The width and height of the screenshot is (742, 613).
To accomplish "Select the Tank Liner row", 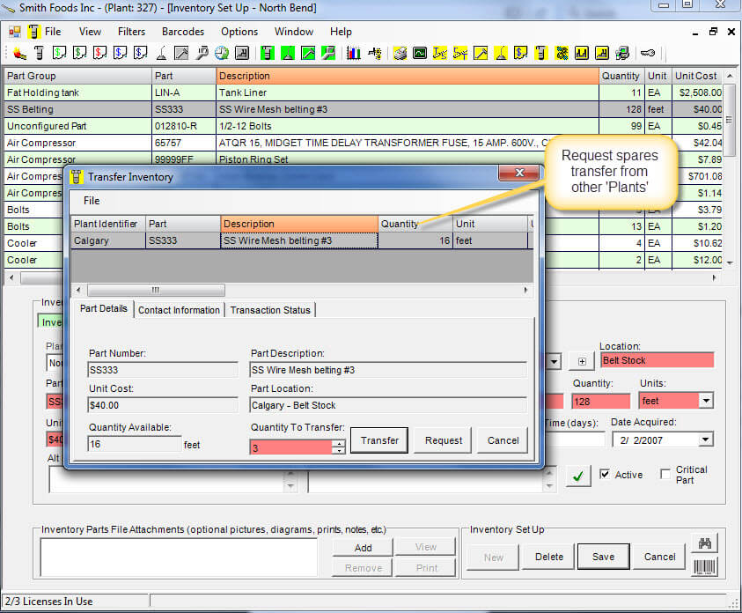I will [x=364, y=92].
